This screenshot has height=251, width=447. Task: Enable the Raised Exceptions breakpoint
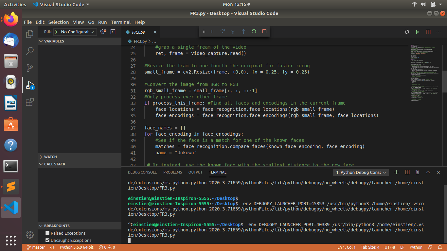point(47,233)
